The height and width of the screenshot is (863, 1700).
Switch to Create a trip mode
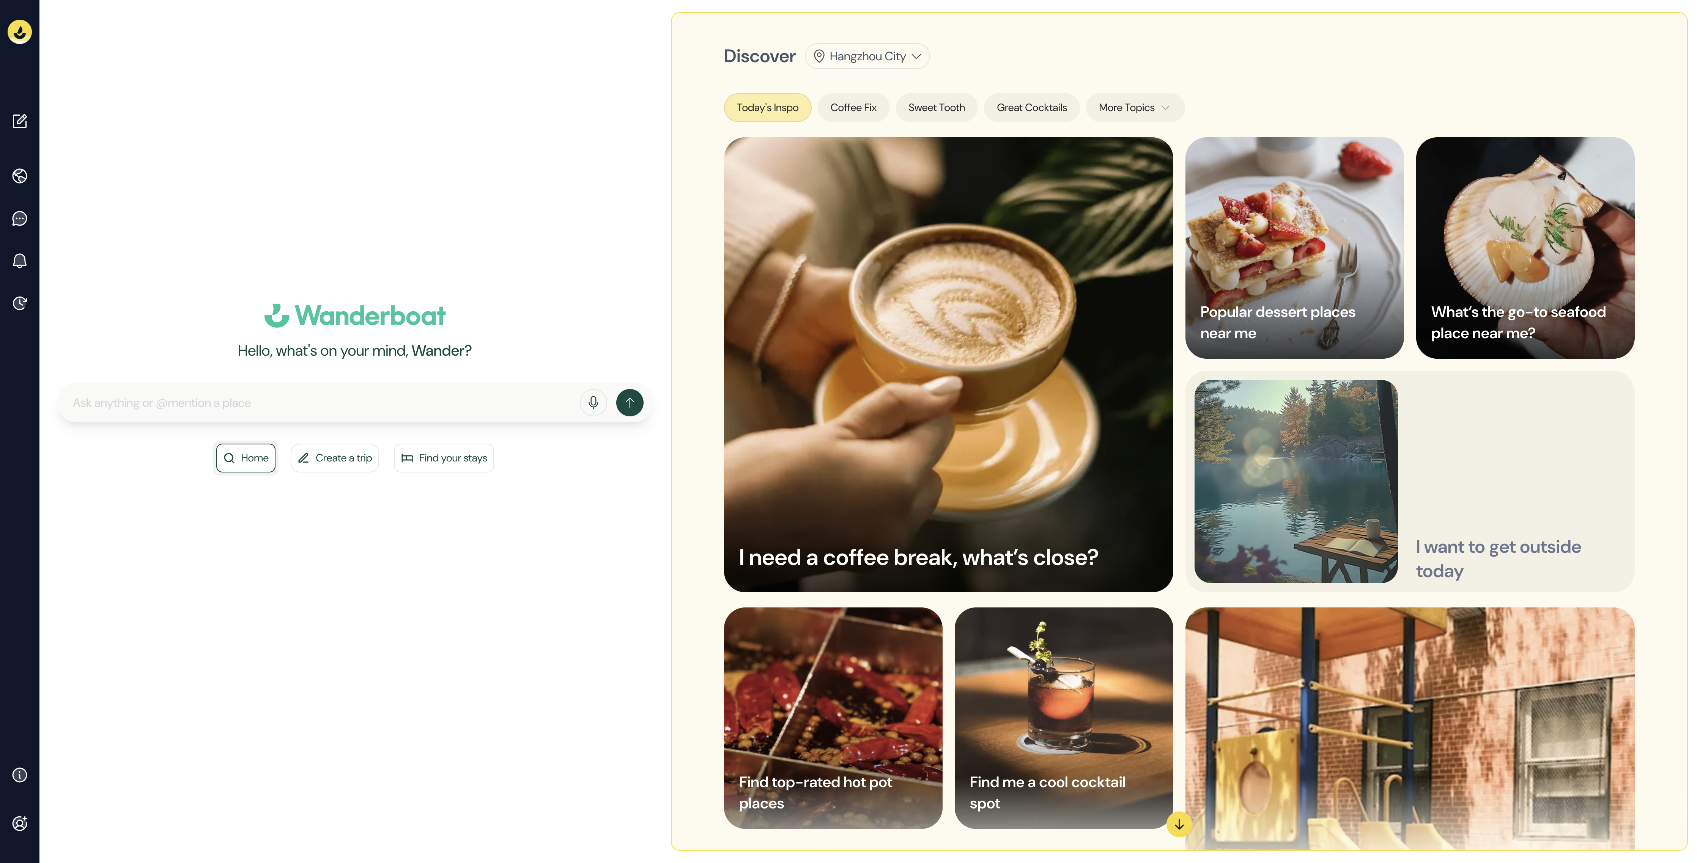tap(335, 458)
